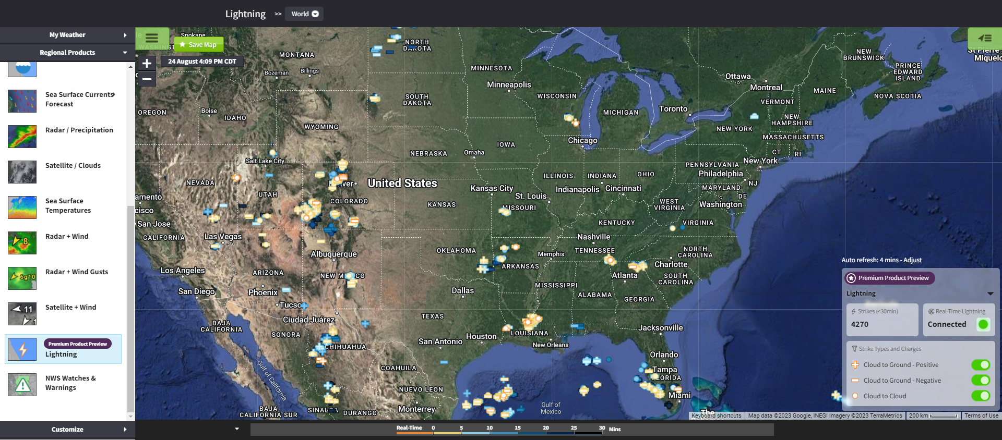
Task: Click the Toronto label on the map
Action: (x=673, y=109)
